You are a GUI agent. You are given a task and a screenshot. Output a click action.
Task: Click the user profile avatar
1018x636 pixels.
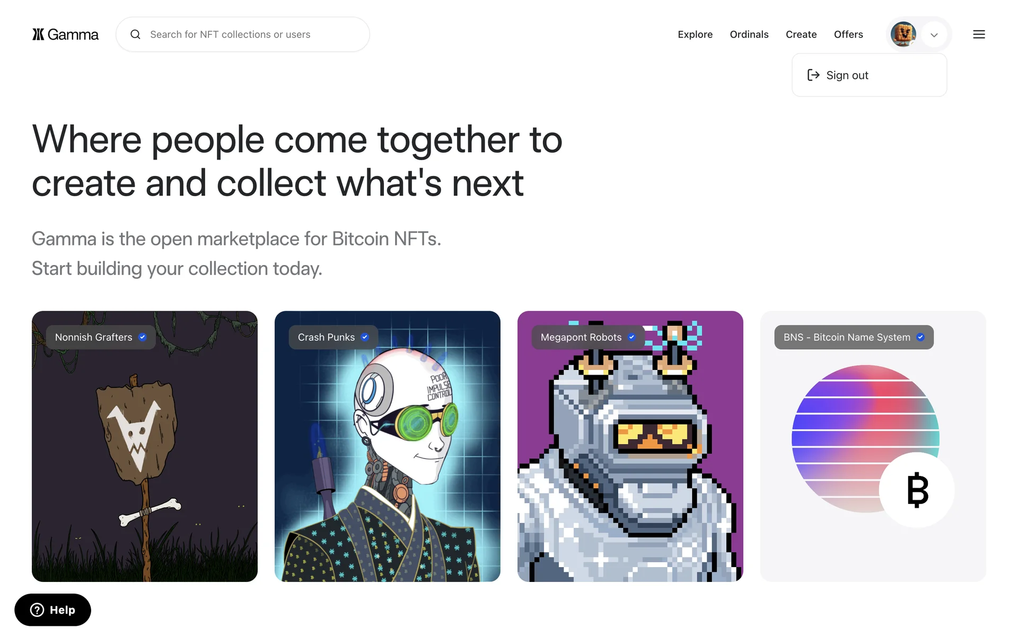[903, 34]
